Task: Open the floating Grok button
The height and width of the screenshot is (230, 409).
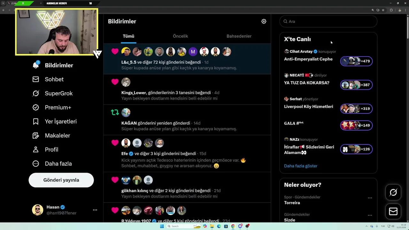Action: [393, 192]
